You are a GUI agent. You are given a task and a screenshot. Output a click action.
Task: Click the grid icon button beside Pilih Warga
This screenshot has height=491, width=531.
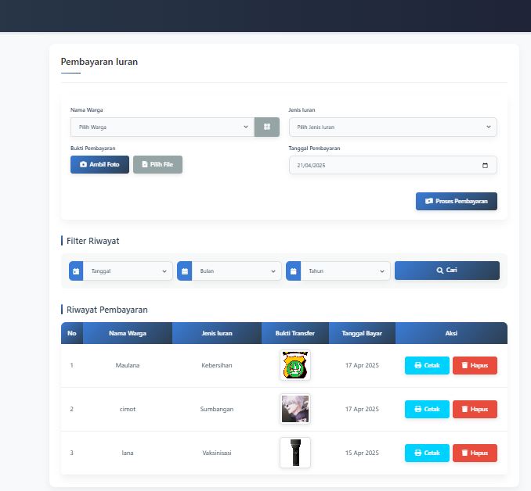(267, 127)
